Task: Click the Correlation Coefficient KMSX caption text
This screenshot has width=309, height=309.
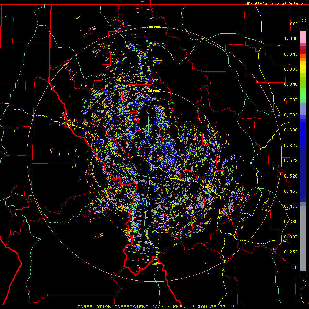Action: 156,307
